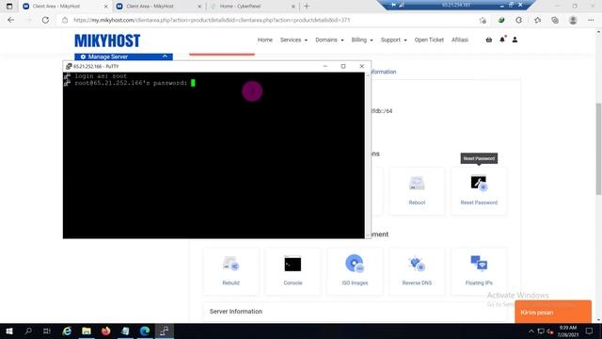Open the shopping cart icon
Viewport: 602px width, 339px height.
coord(489,40)
